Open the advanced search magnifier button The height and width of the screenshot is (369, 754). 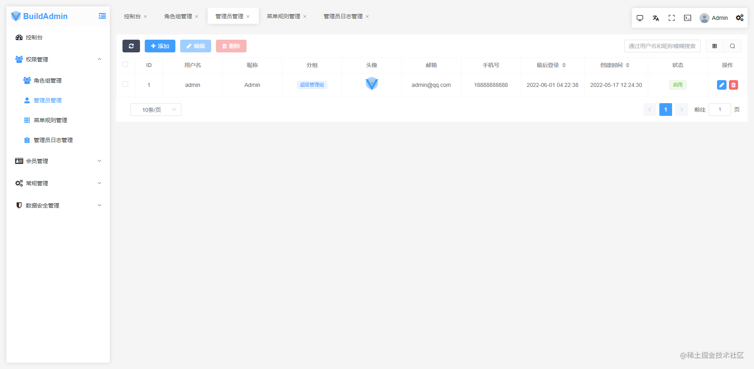pyautogui.click(x=733, y=46)
